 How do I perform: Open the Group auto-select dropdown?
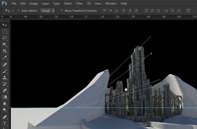[x=48, y=11]
